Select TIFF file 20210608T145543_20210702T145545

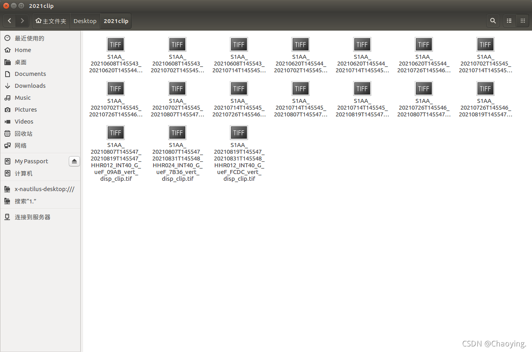tap(177, 55)
